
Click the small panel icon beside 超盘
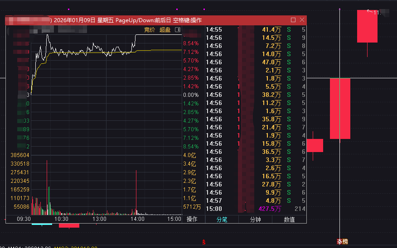tap(178, 30)
